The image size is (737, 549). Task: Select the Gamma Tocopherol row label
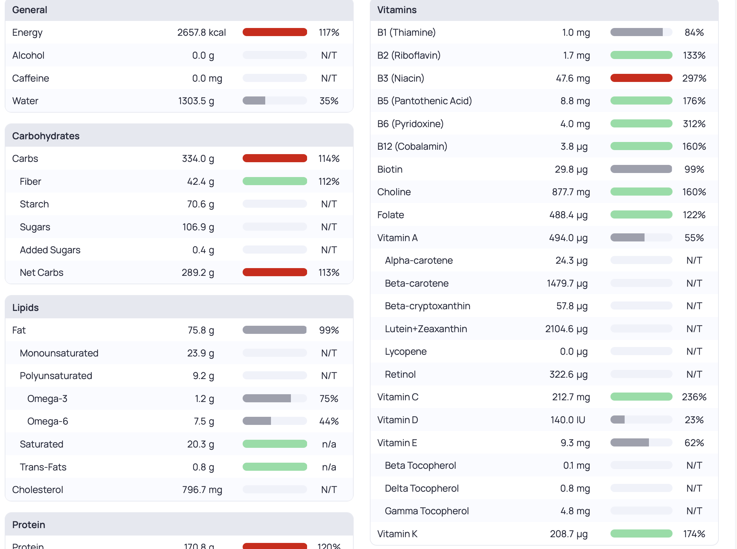click(x=427, y=511)
